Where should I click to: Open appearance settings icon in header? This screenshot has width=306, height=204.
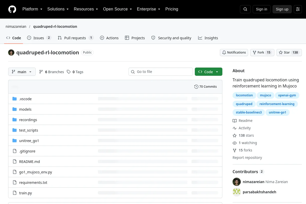298,9
